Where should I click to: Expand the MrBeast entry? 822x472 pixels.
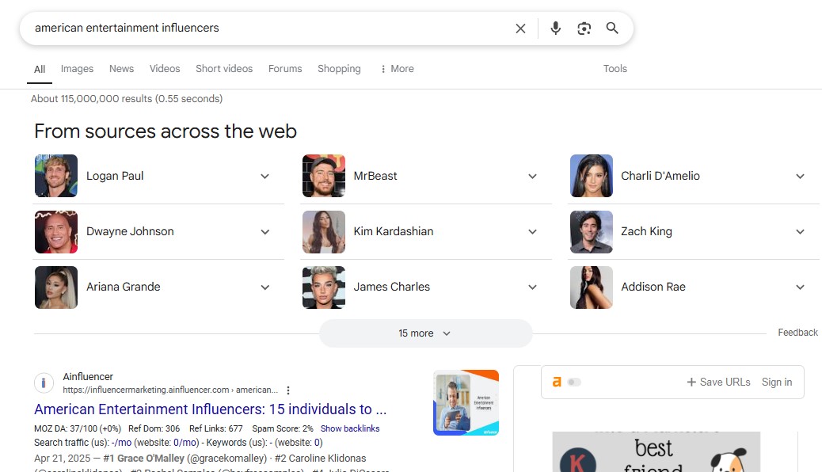(532, 177)
